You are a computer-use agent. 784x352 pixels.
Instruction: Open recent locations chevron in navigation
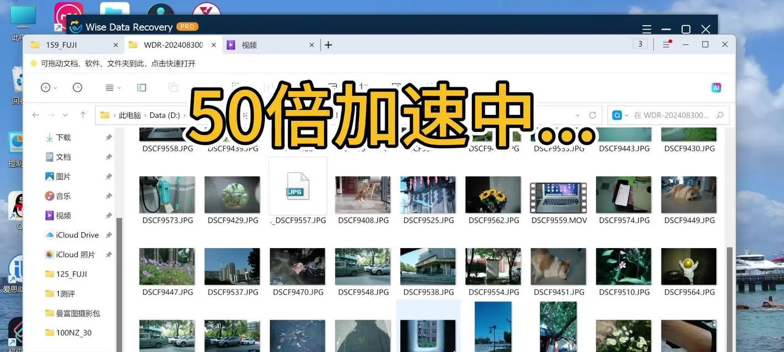click(x=65, y=115)
